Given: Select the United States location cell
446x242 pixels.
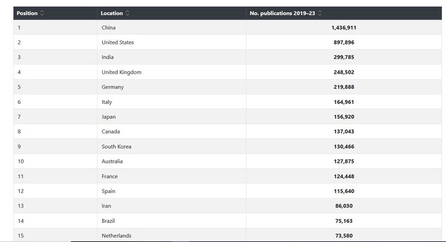Looking at the screenshot, I should (x=172, y=42).
